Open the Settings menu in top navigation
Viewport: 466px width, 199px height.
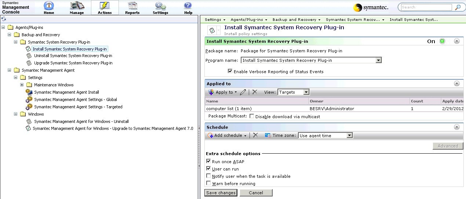pos(160,8)
